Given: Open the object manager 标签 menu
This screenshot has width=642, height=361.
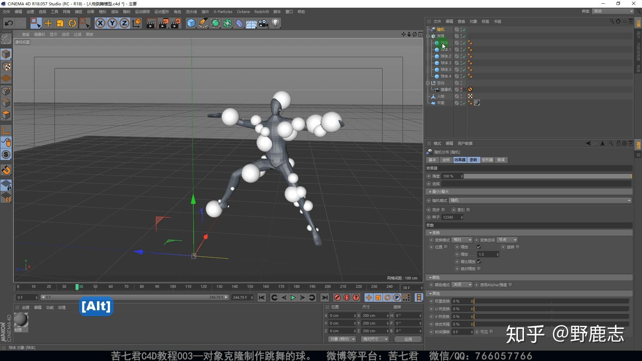Looking at the screenshot, I should (485, 21).
